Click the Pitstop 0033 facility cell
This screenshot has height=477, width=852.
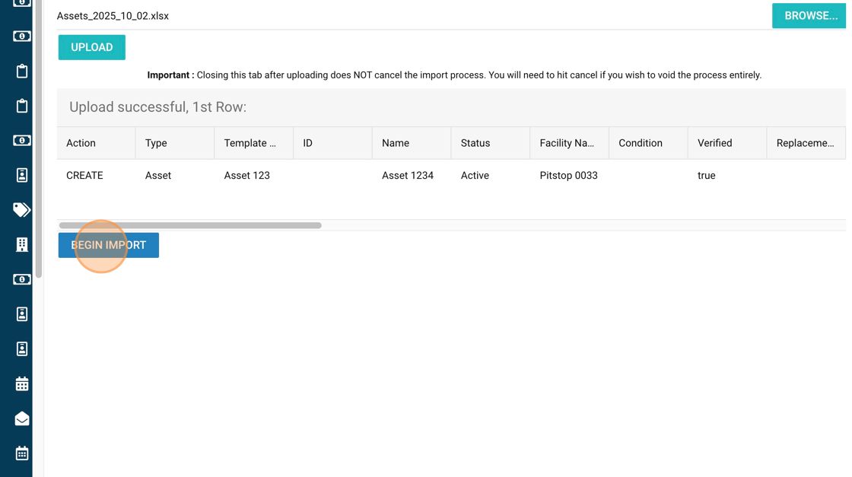pyautogui.click(x=568, y=176)
